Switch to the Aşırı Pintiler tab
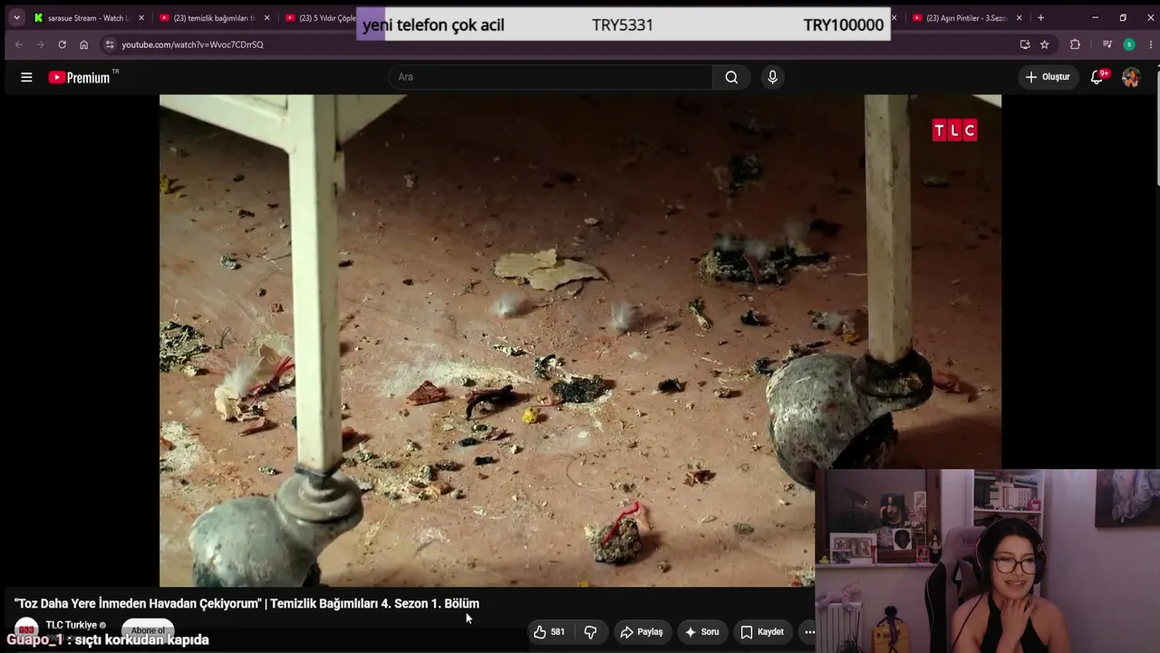The image size is (1160, 653). pos(967,18)
